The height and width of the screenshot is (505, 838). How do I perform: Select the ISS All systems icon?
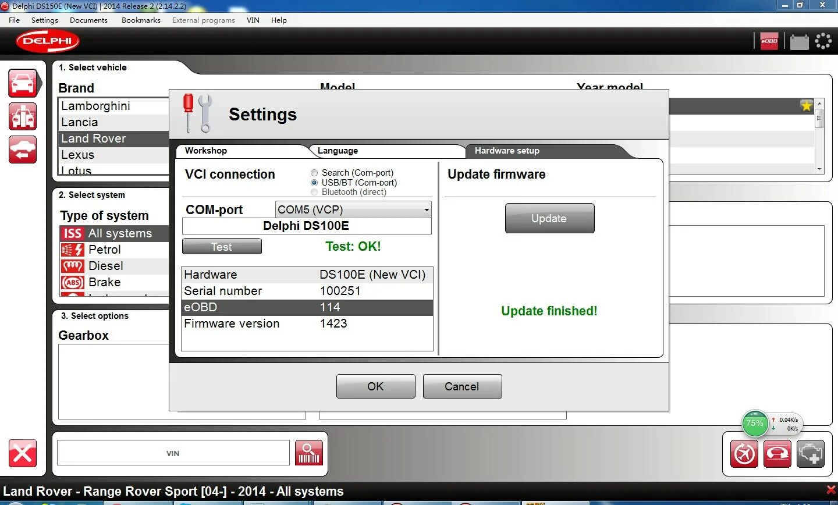(72, 233)
